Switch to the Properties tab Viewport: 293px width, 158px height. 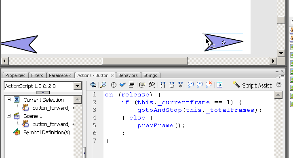pos(15,75)
